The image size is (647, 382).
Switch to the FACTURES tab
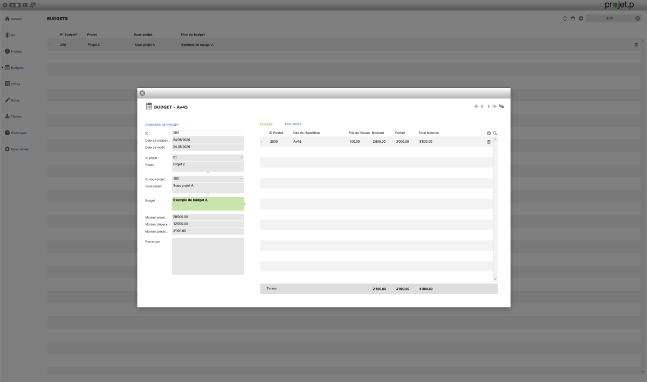coord(293,124)
